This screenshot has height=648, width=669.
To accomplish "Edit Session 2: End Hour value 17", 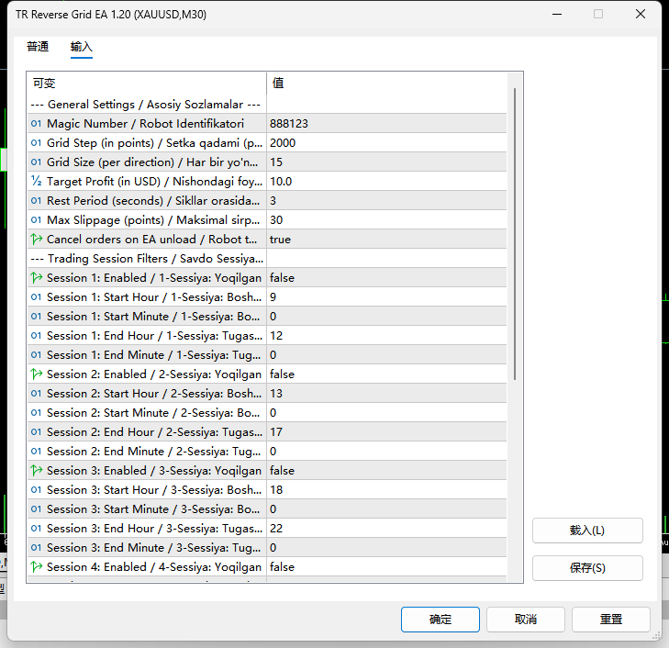I will [x=386, y=432].
